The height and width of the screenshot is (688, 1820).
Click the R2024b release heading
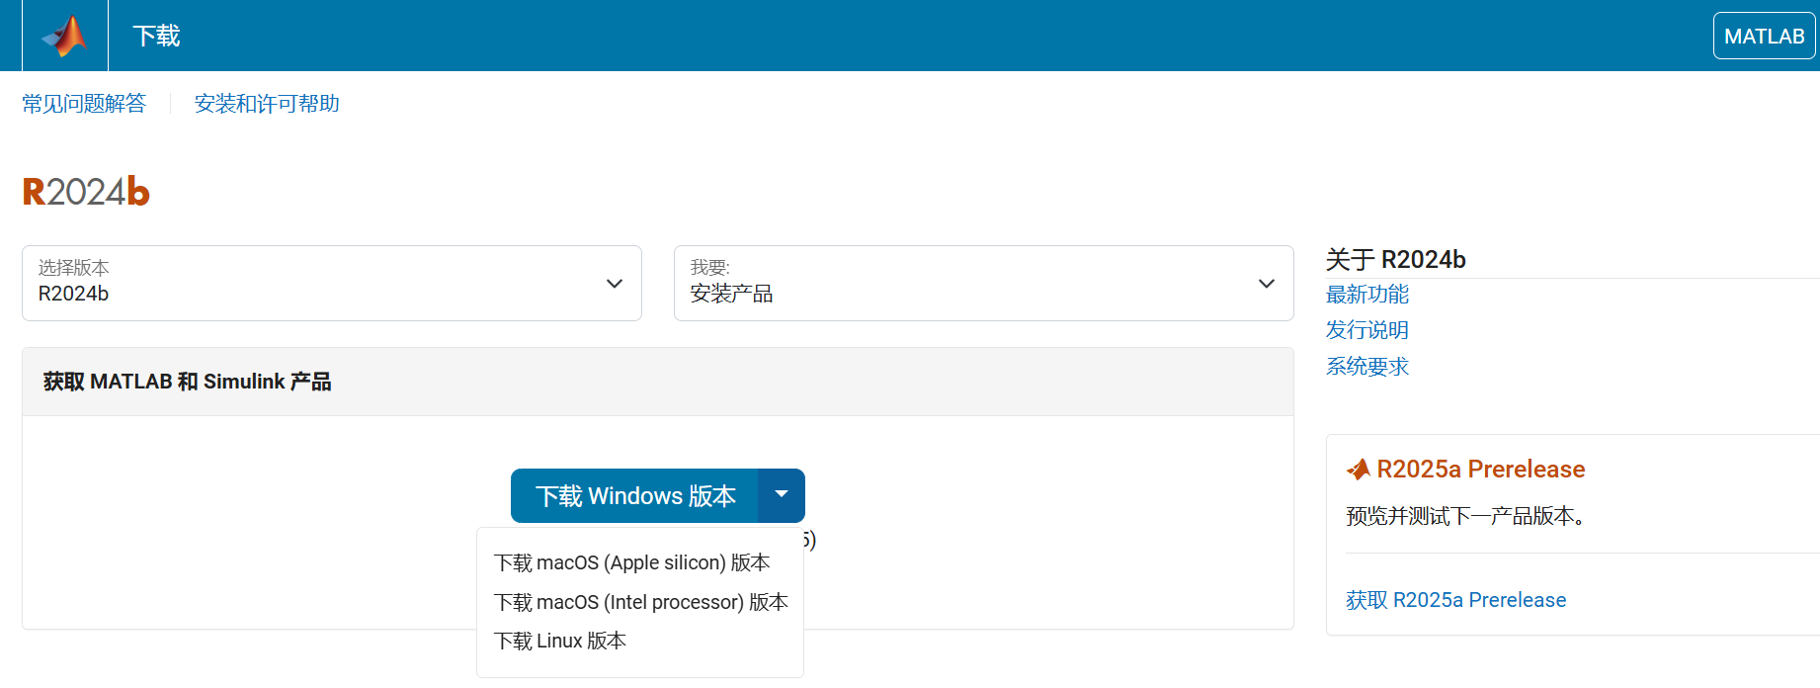pyautogui.click(x=86, y=192)
